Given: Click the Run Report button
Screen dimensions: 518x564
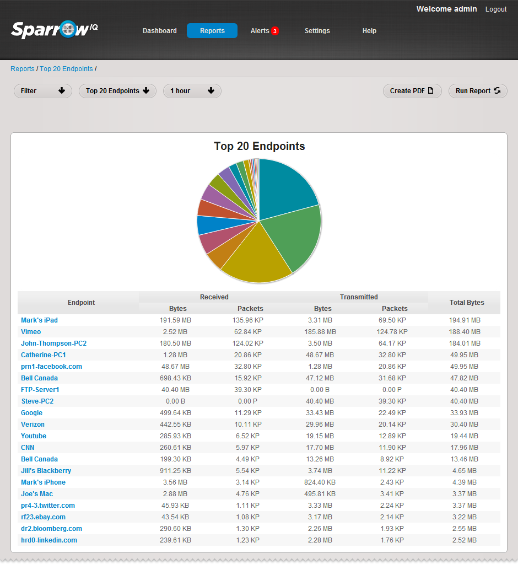Looking at the screenshot, I should tap(478, 91).
